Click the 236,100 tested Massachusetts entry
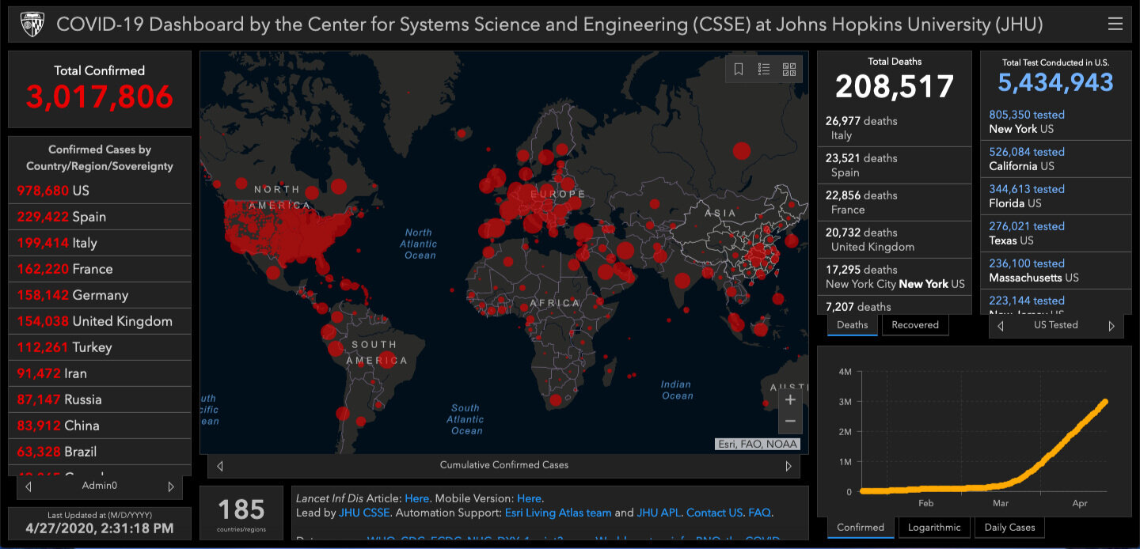The height and width of the screenshot is (549, 1140). 1056,271
